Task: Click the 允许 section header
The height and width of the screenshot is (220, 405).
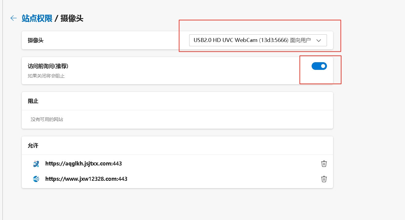Action: (33, 146)
